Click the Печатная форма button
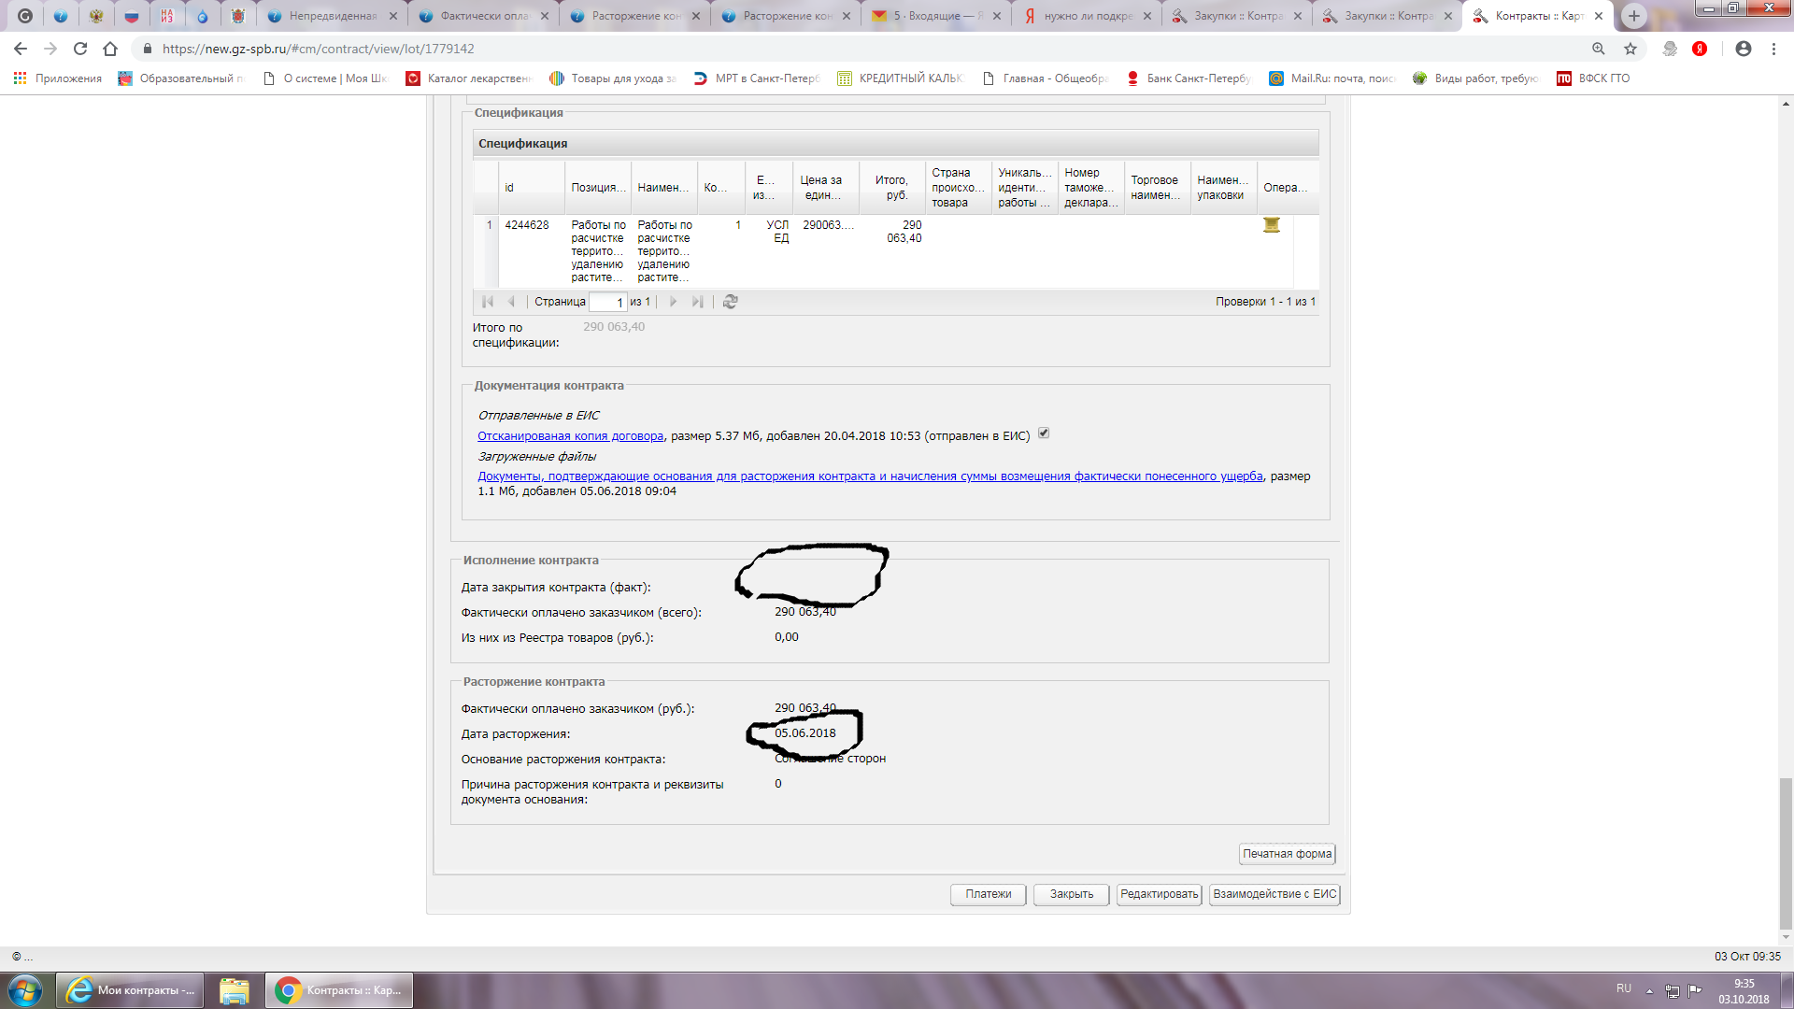Image resolution: width=1794 pixels, height=1009 pixels. tap(1287, 854)
